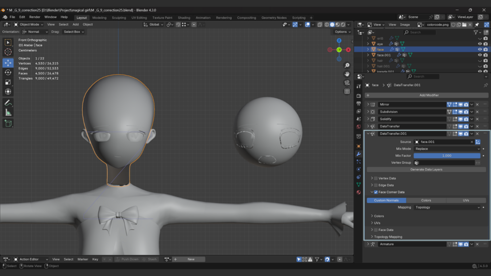The image size is (491, 276).
Task: Expand the face.001 outliner entry
Action: click(368, 55)
